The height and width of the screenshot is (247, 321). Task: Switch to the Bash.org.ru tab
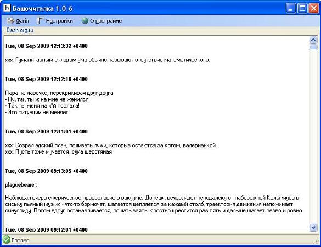click(x=20, y=30)
